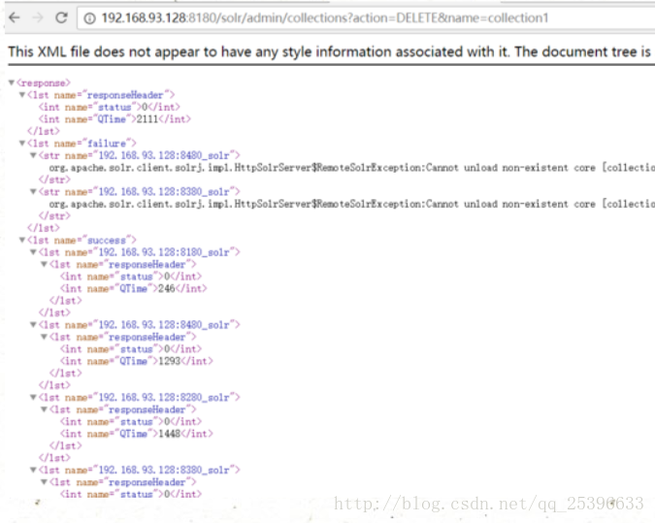
Task: Collapse success node 192.168.93.128:8280_solr
Action: click(x=33, y=397)
